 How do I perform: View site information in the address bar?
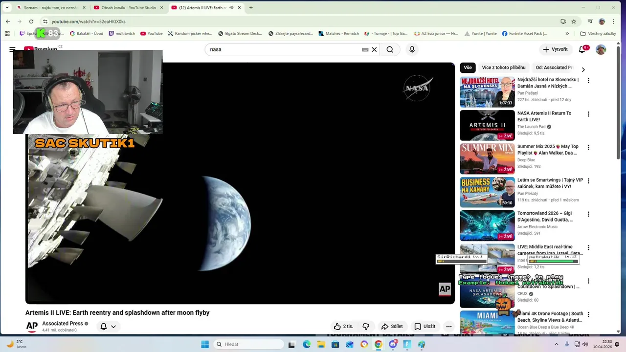pyautogui.click(x=45, y=22)
